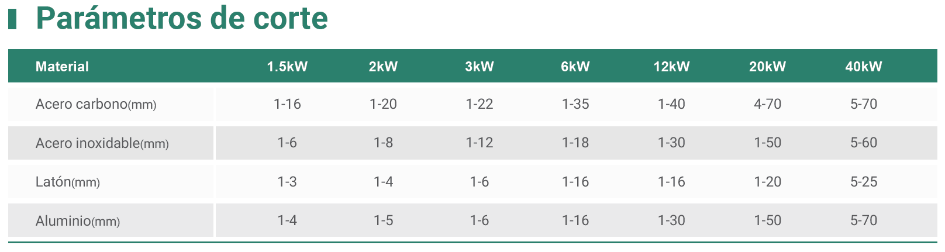Select the 1-35 cell for Acero carbono

pyautogui.click(x=575, y=104)
